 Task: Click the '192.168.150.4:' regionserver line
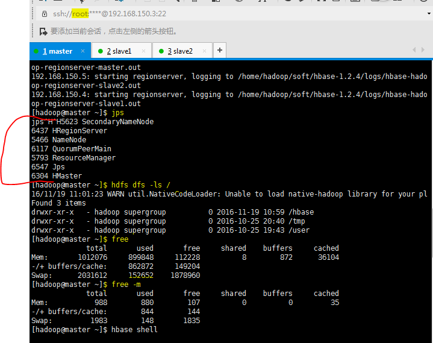(x=229, y=95)
